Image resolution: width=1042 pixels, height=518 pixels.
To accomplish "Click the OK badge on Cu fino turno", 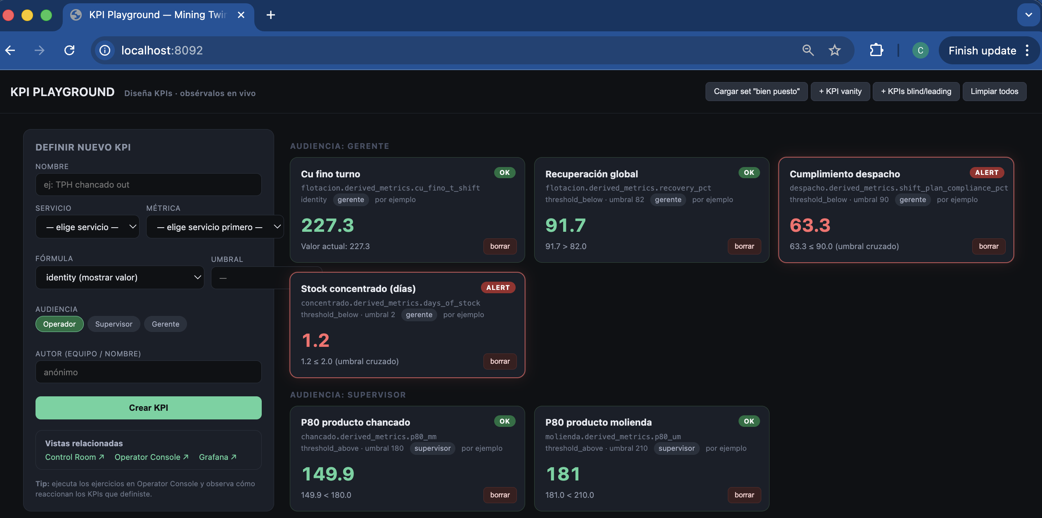I will [504, 173].
